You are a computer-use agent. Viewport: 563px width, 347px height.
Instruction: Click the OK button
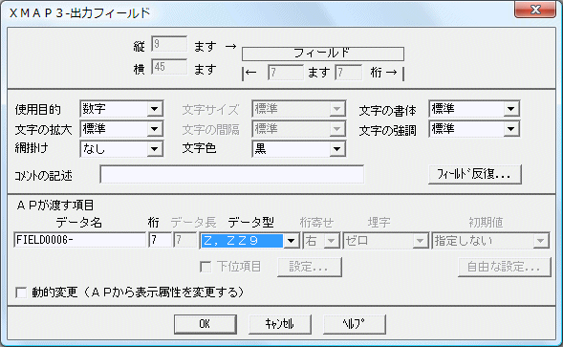pos(205,324)
